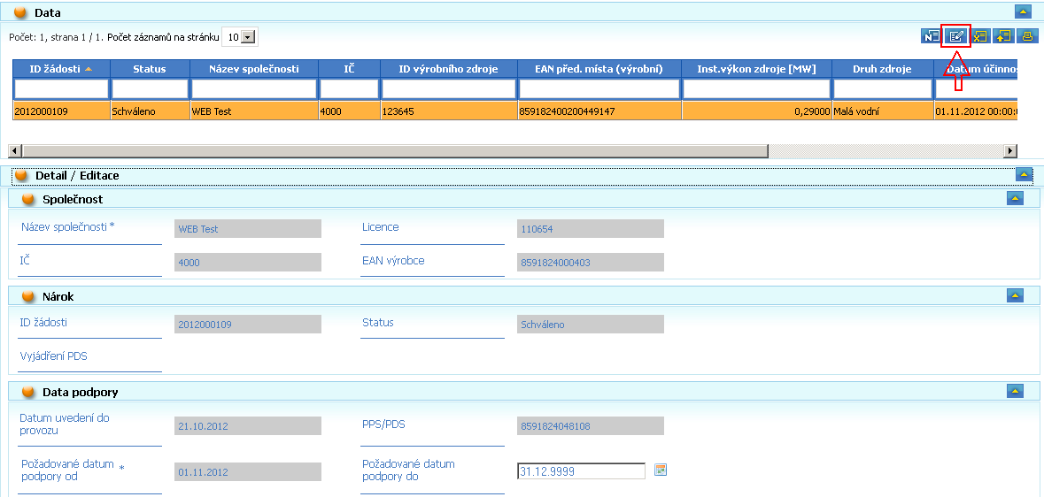The image size is (1044, 497).
Task: Collapse the Společnost section
Action: (1015, 197)
